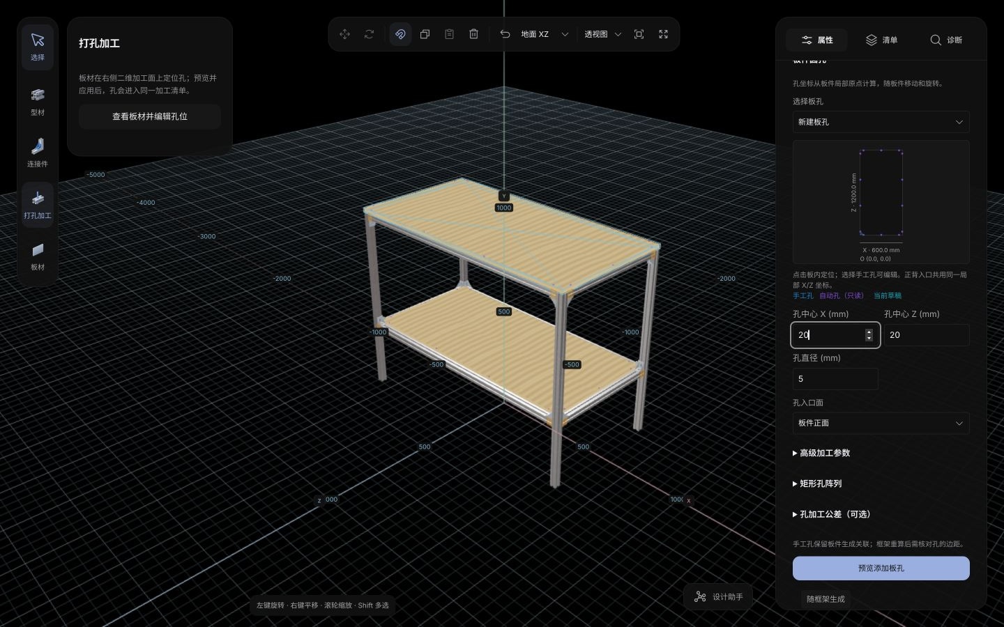Click the trash delete icon in toolbar

(x=474, y=34)
